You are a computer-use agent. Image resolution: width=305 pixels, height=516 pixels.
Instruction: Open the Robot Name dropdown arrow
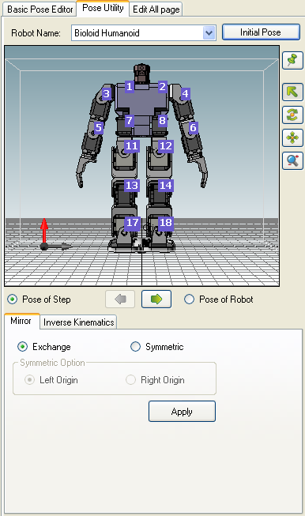pos(209,33)
